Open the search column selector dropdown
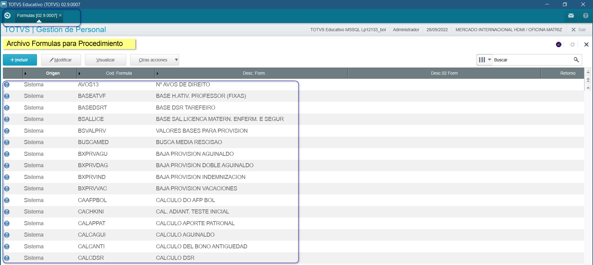Image resolution: width=593 pixels, height=265 pixels. click(484, 60)
